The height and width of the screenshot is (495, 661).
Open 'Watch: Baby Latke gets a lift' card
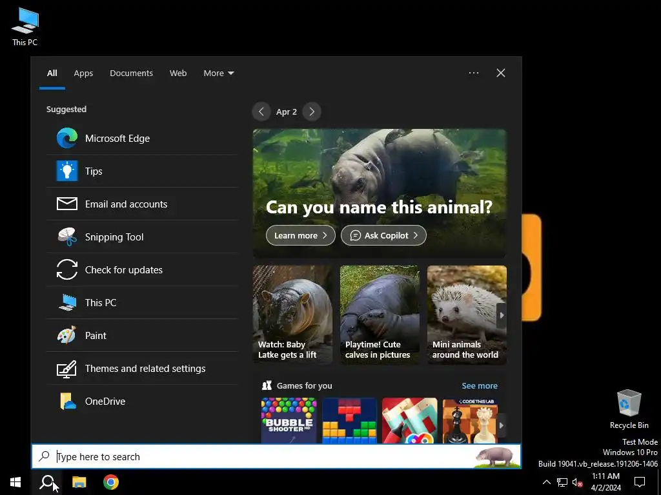click(292, 315)
